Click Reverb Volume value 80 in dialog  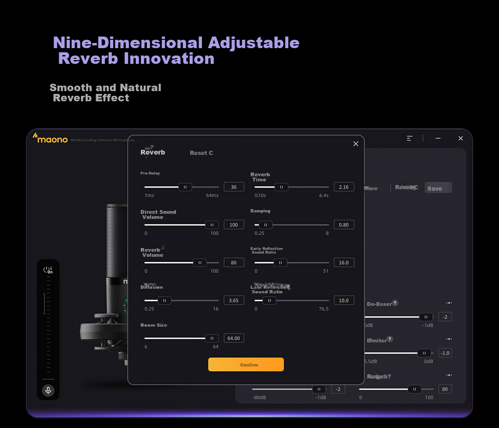(234, 263)
